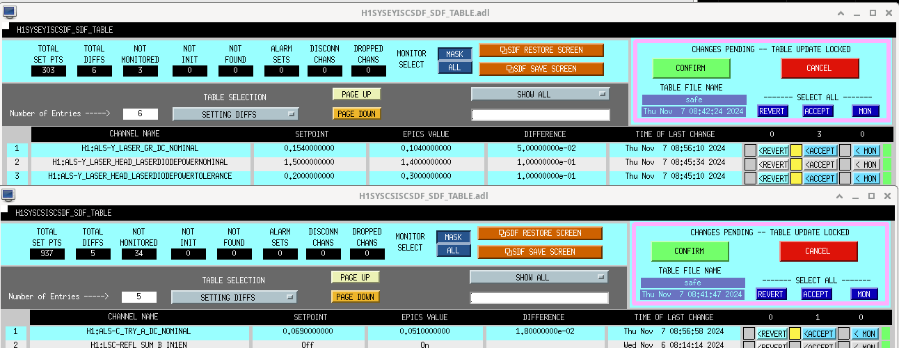Click green status indicator of LASERDIODEPOWERNOMINAL row
The image size is (899, 348).
point(886,164)
